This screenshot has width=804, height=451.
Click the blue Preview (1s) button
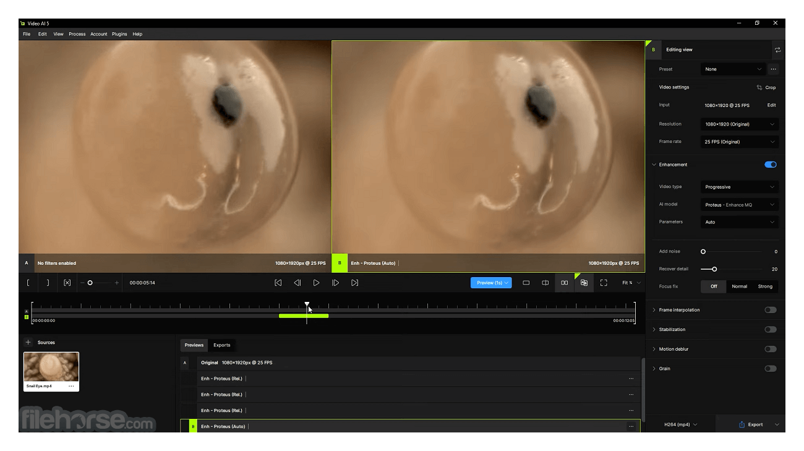click(491, 283)
